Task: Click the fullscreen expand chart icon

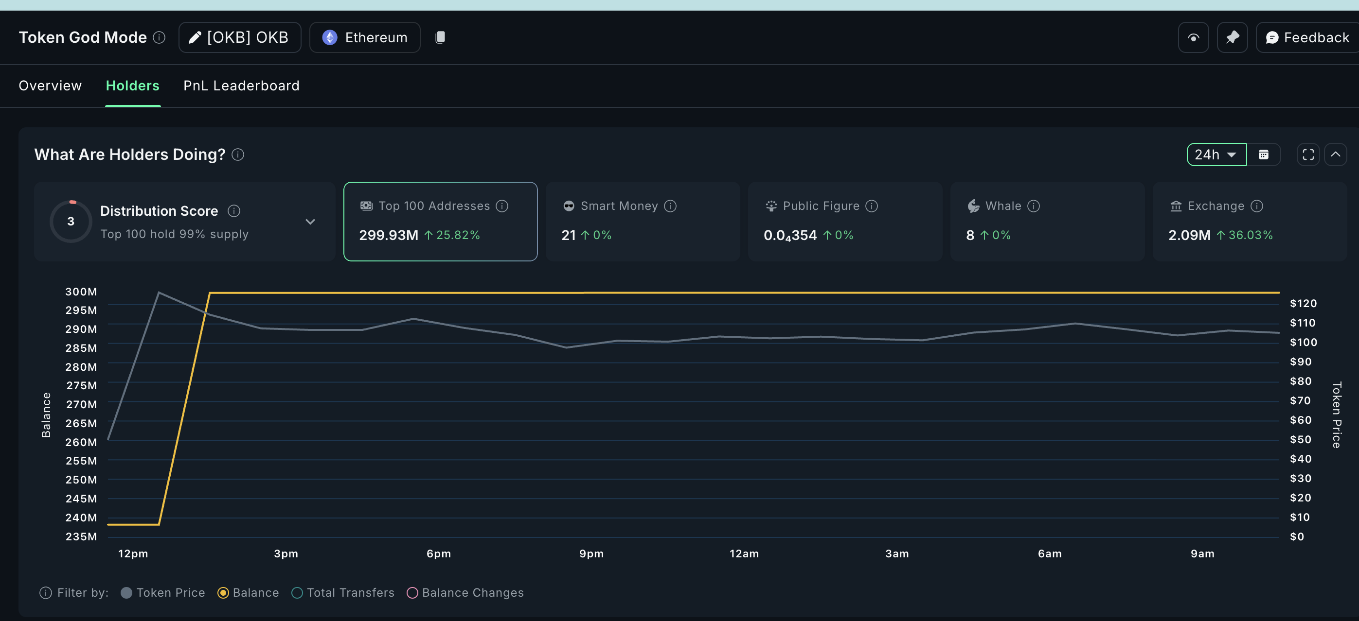Action: click(1308, 155)
